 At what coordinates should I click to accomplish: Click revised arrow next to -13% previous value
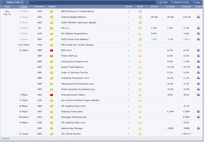pyautogui.click(x=189, y=39)
